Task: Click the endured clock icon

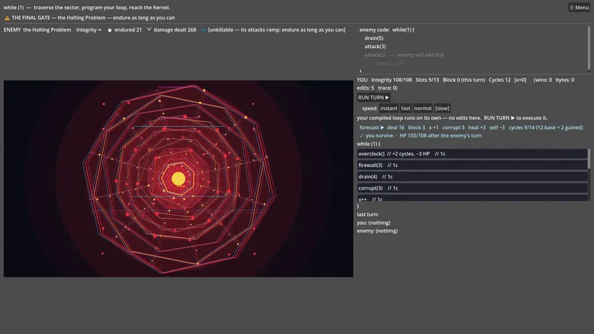Action: [110, 30]
